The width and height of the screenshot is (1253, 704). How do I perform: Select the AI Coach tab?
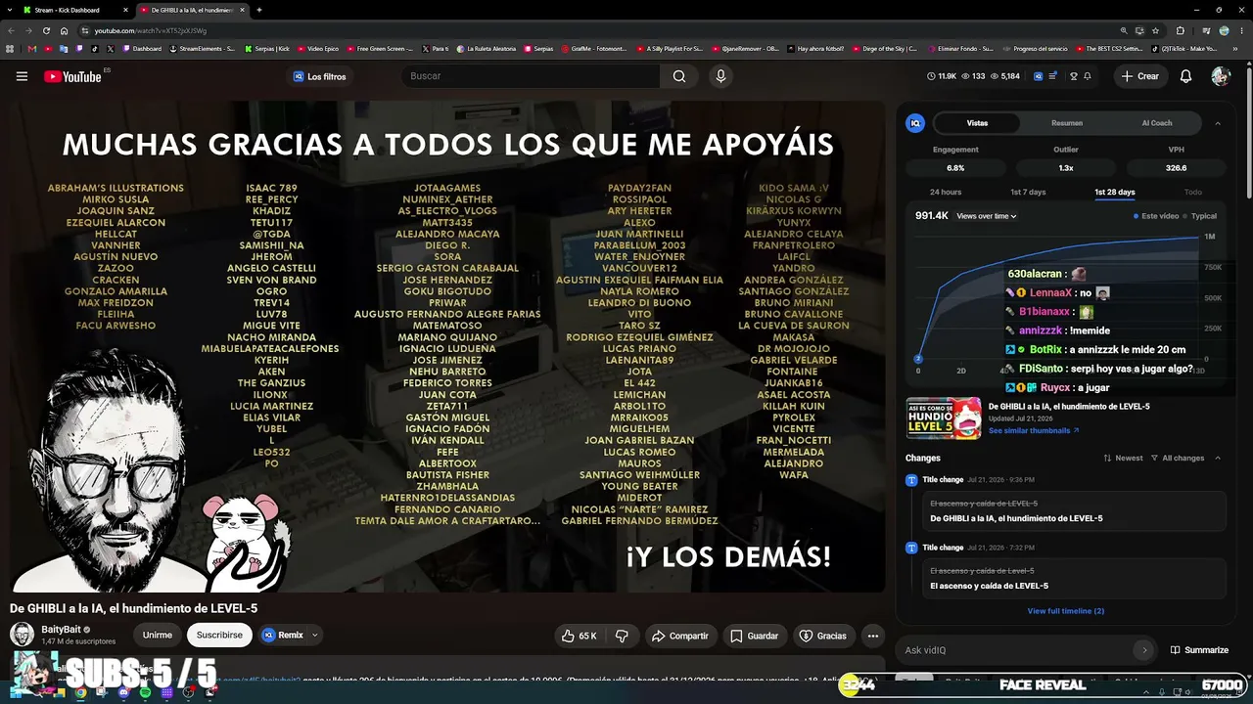[x=1156, y=123]
